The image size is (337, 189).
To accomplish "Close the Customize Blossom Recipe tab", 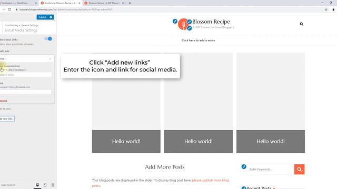I will [x=80, y=3].
